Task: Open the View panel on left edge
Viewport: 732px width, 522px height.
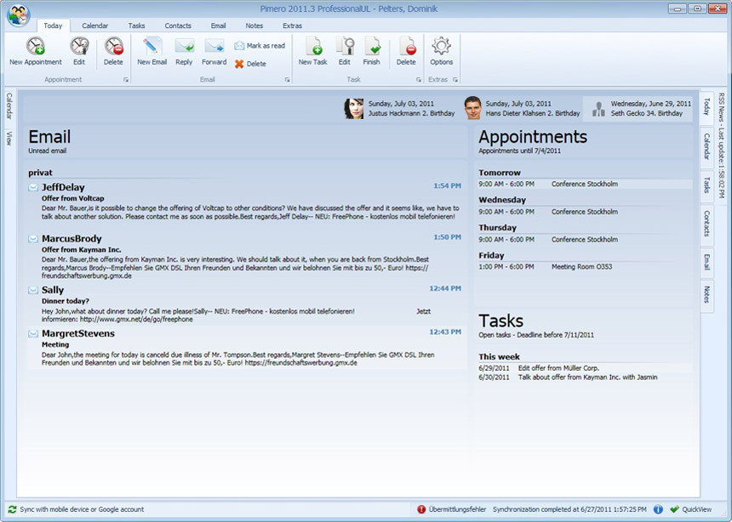Action: coord(9,138)
